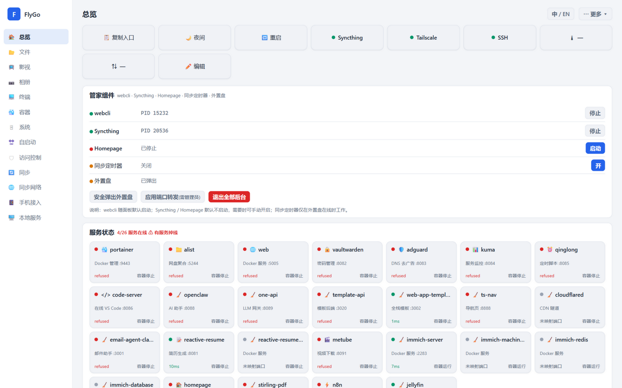Open the ts-nav service card

click(x=495, y=307)
